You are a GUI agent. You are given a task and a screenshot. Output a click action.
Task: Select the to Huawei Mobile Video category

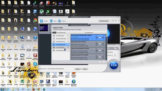(61, 44)
